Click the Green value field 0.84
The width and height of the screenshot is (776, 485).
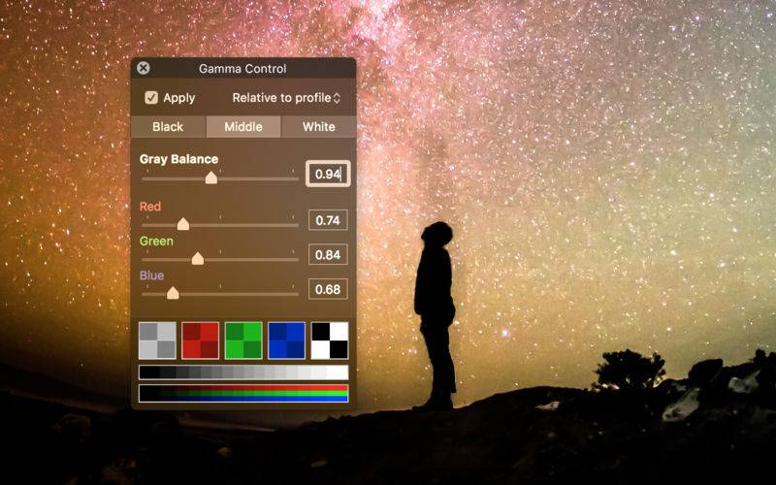[x=328, y=255]
